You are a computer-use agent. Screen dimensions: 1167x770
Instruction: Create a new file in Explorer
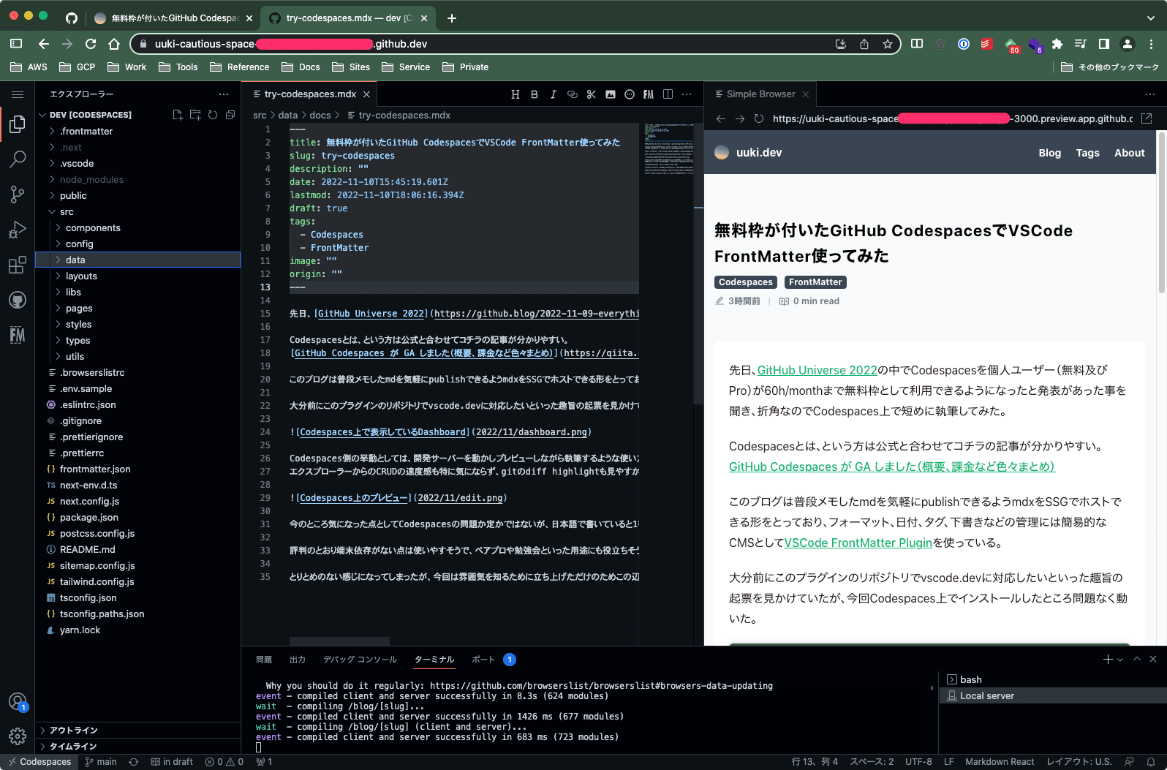[x=178, y=115]
